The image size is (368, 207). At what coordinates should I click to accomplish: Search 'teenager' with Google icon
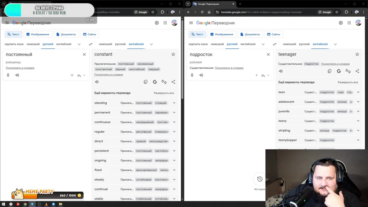click(339, 71)
